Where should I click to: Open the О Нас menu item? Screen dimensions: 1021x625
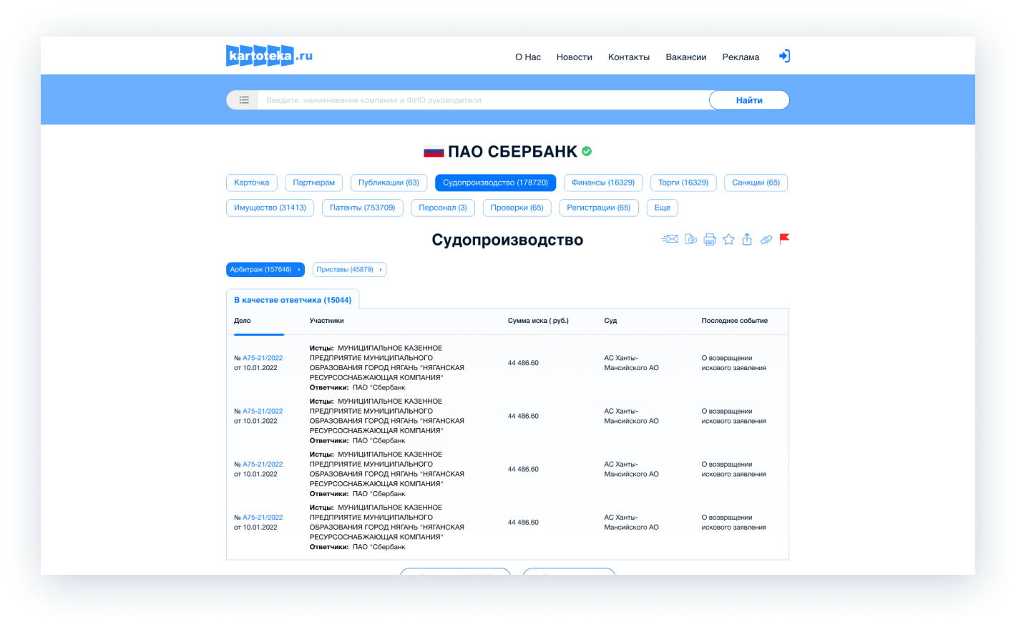coord(528,57)
